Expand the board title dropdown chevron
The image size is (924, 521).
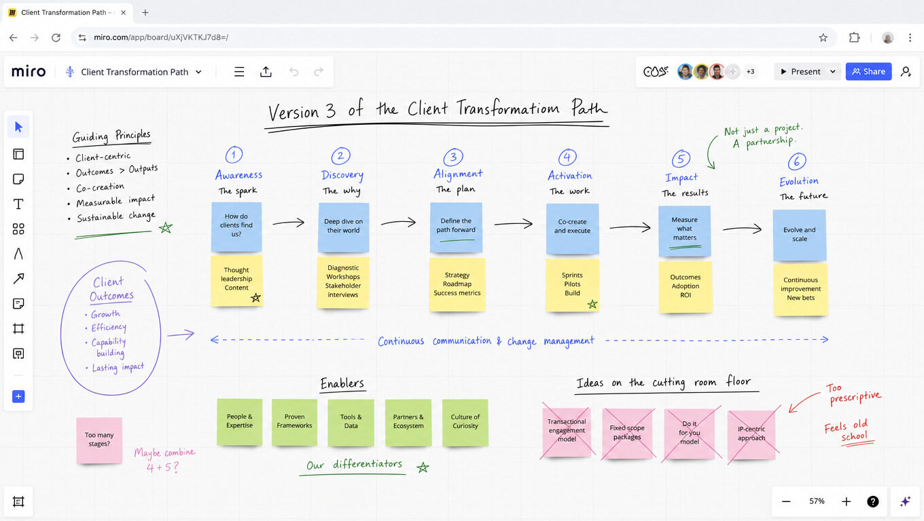pyautogui.click(x=199, y=72)
